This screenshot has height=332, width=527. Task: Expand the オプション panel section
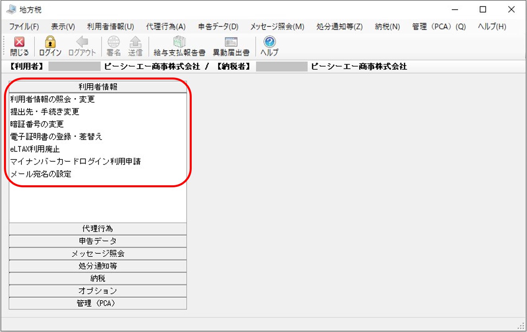tap(98, 291)
